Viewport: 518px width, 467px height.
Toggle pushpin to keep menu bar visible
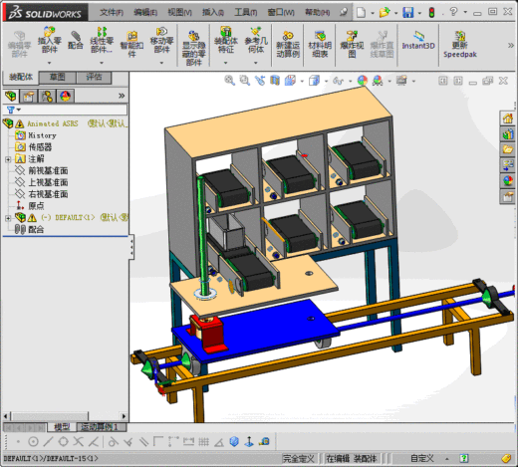[344, 12]
